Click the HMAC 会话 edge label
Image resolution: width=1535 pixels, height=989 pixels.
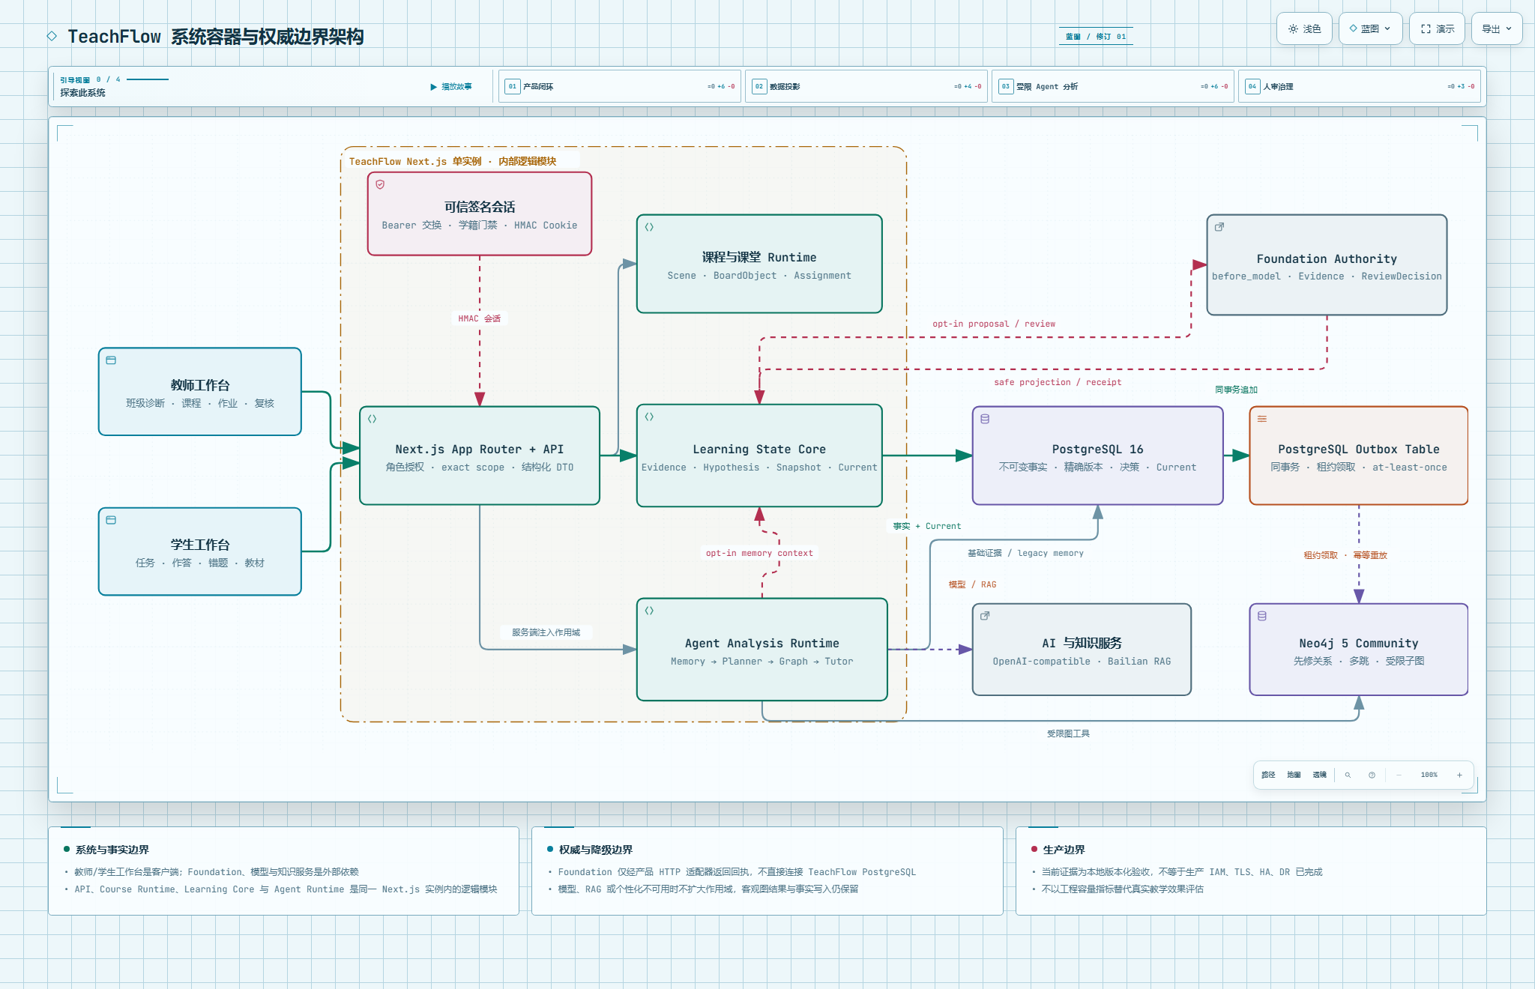coord(480,318)
